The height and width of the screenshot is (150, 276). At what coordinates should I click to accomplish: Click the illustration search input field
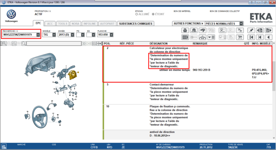[x=54, y=43]
